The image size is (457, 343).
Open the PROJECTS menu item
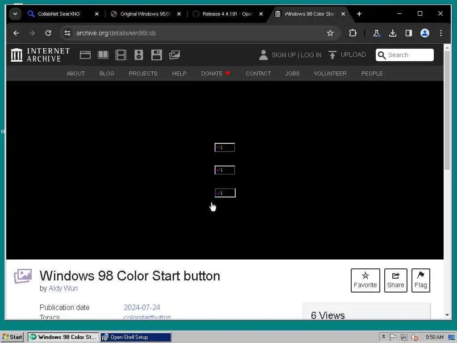[x=143, y=74]
